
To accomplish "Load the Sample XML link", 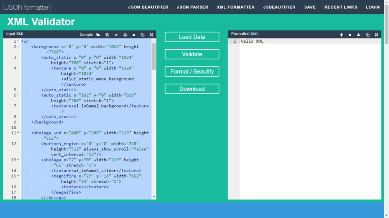I will tap(86, 35).
